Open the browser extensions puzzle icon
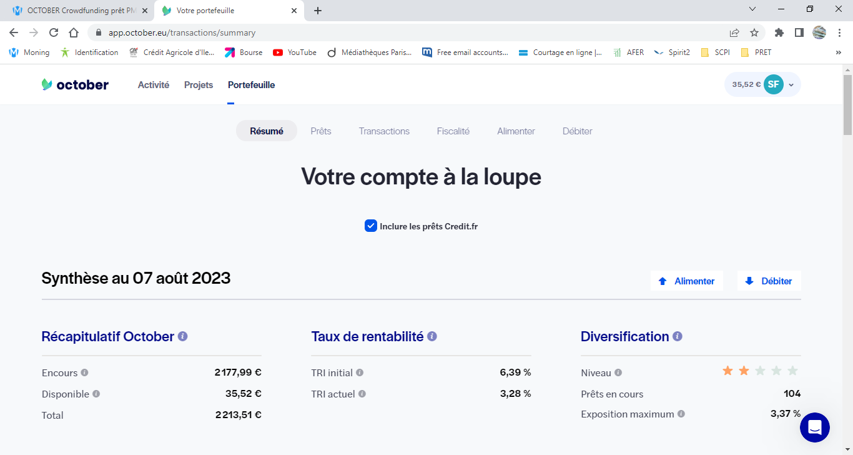This screenshot has height=455, width=853. 779,32
